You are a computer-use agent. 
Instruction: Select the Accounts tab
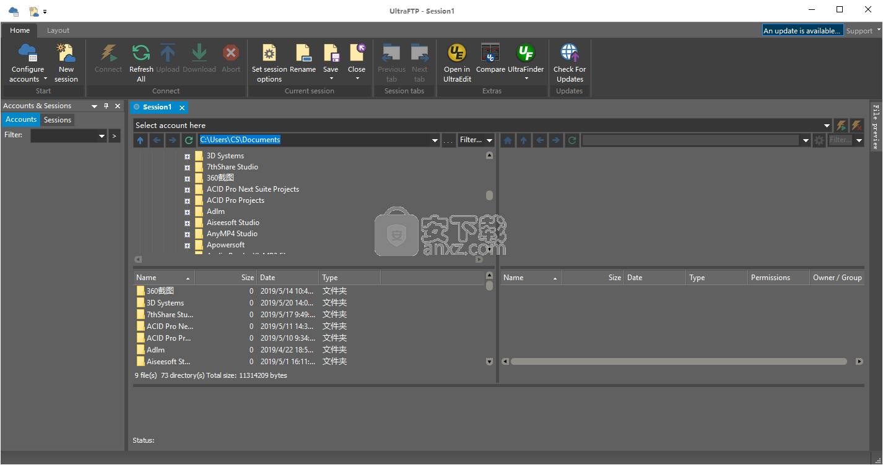coord(21,120)
